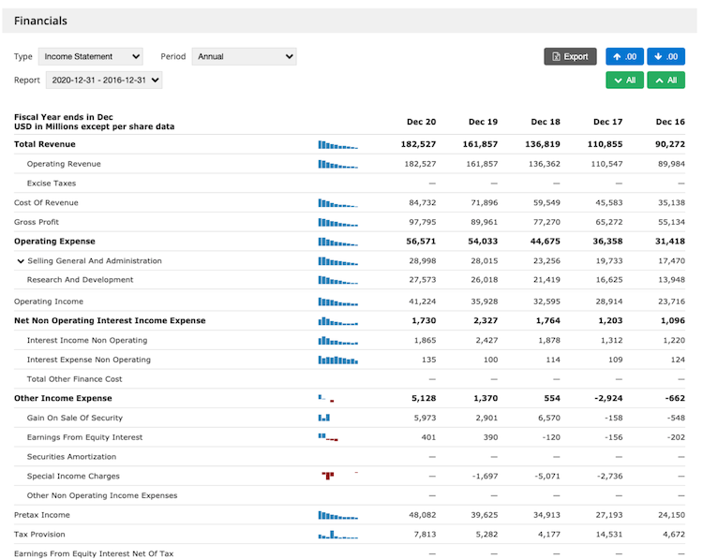The width and height of the screenshot is (703, 559).
Task: Click the Financials section heading
Action: tap(40, 21)
